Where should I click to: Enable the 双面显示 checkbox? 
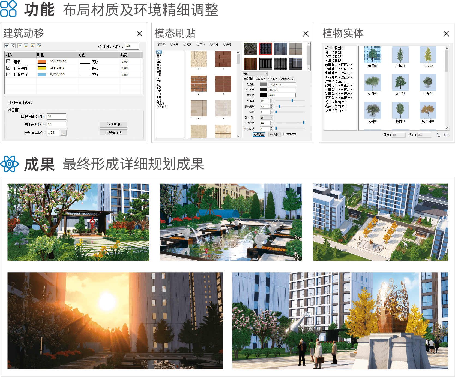click(x=285, y=134)
